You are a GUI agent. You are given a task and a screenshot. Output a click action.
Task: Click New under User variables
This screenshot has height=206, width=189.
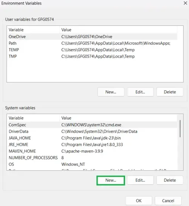click(x=111, y=92)
